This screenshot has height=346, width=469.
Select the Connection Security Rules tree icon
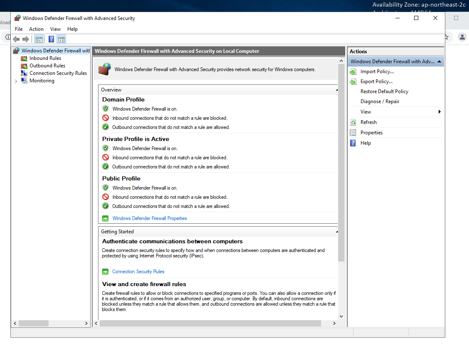click(24, 73)
